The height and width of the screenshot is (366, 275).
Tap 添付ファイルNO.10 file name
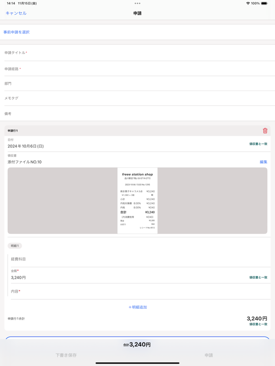pyautogui.click(x=24, y=162)
